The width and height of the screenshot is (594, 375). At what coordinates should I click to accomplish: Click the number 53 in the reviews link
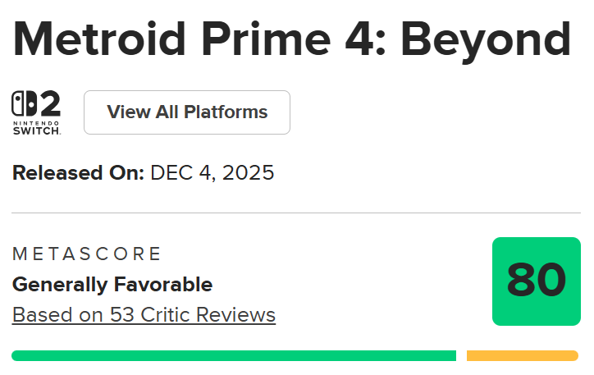(121, 315)
